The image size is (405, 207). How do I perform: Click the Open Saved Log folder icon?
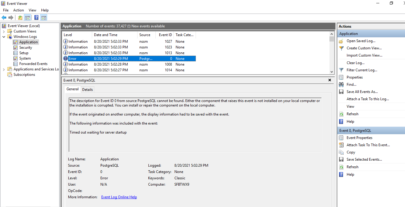point(341,41)
